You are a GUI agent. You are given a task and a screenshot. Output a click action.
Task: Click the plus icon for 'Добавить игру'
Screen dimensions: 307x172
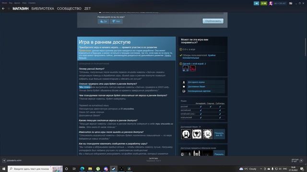pos(4,161)
